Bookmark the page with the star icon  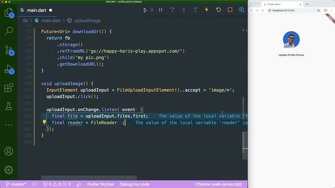(x=319, y=10)
